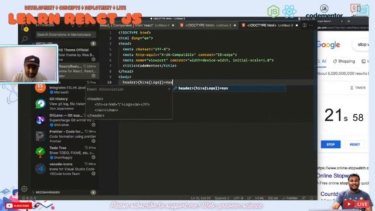Open errors and warnings in status bar
This screenshot has height=211, width=375.
pyautogui.click(x=29, y=198)
